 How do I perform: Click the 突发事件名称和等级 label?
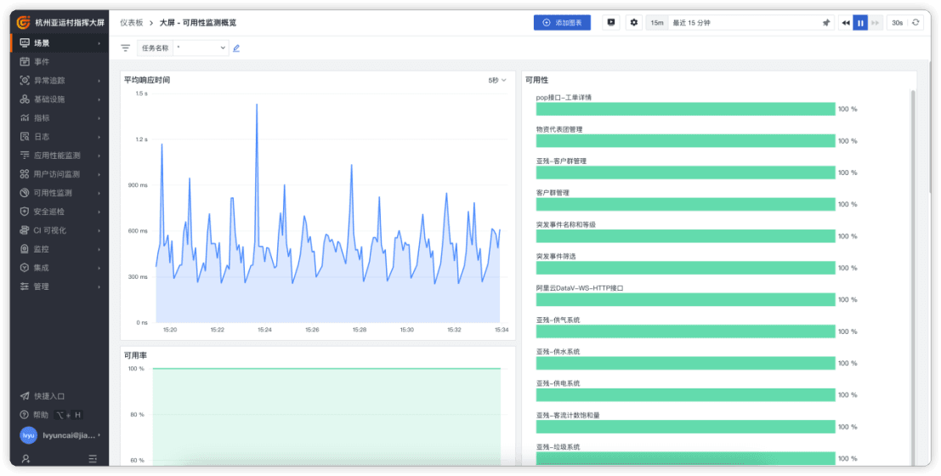click(x=566, y=224)
